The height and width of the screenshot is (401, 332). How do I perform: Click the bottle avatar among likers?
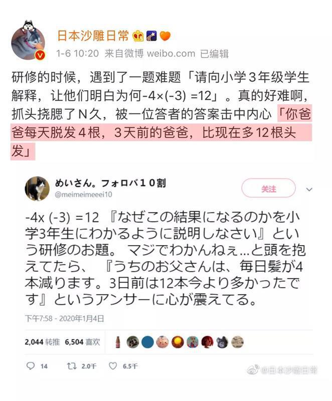coord(118,342)
